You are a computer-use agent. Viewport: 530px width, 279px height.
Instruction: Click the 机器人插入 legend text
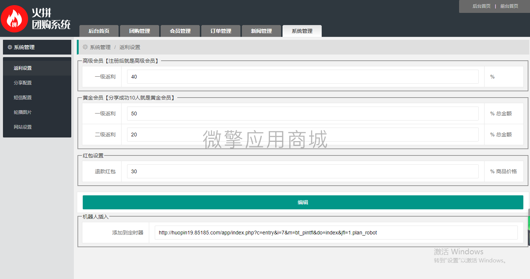(x=96, y=217)
